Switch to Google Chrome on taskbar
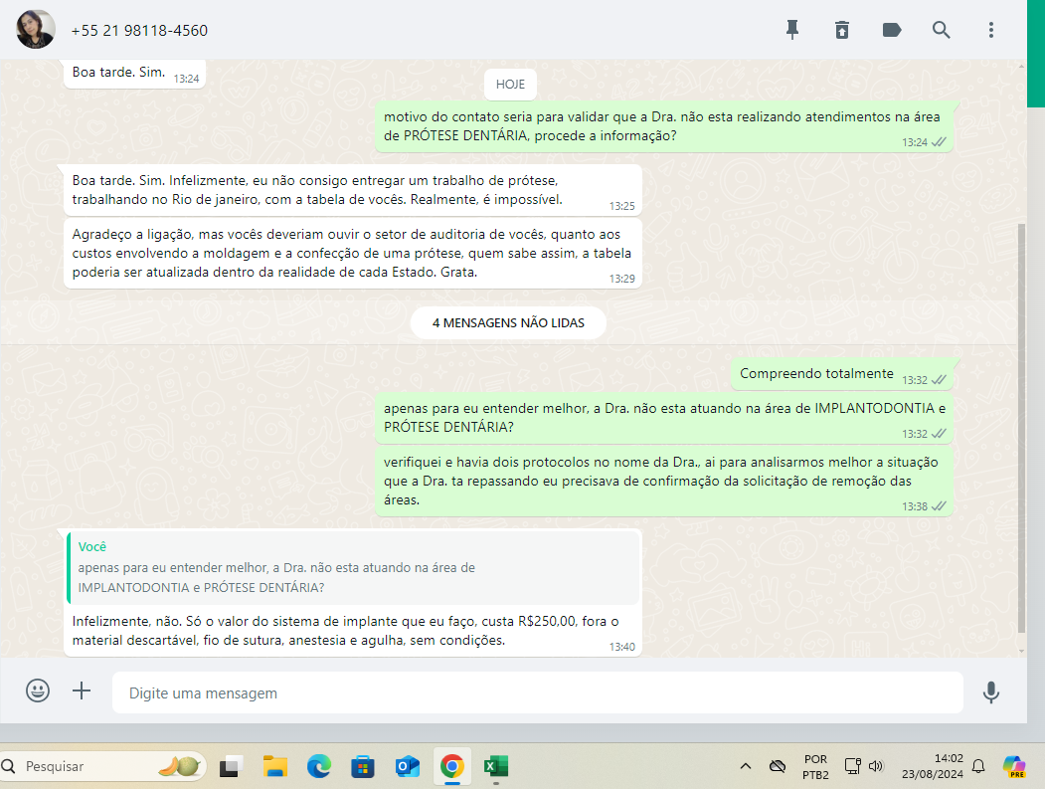 point(451,767)
